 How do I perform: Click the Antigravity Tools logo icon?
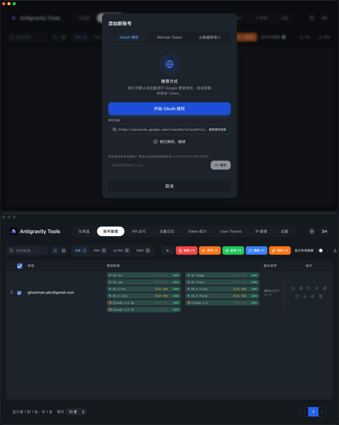click(14, 231)
